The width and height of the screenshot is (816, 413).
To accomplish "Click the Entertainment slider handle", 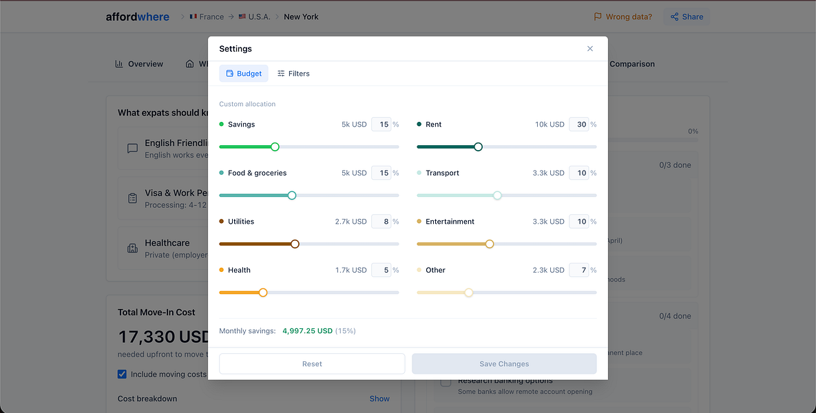I will click(489, 244).
